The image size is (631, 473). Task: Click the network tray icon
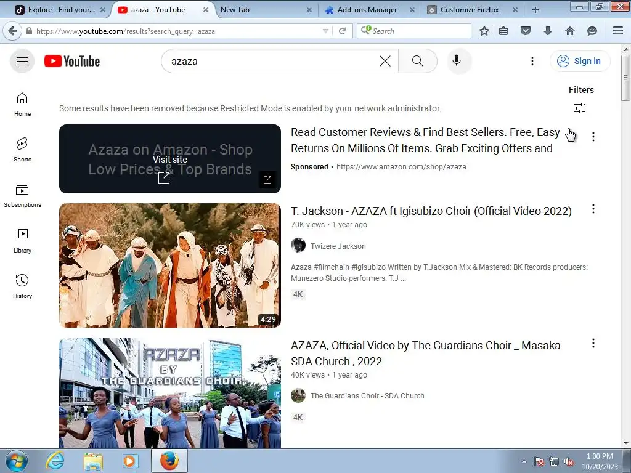(554, 462)
